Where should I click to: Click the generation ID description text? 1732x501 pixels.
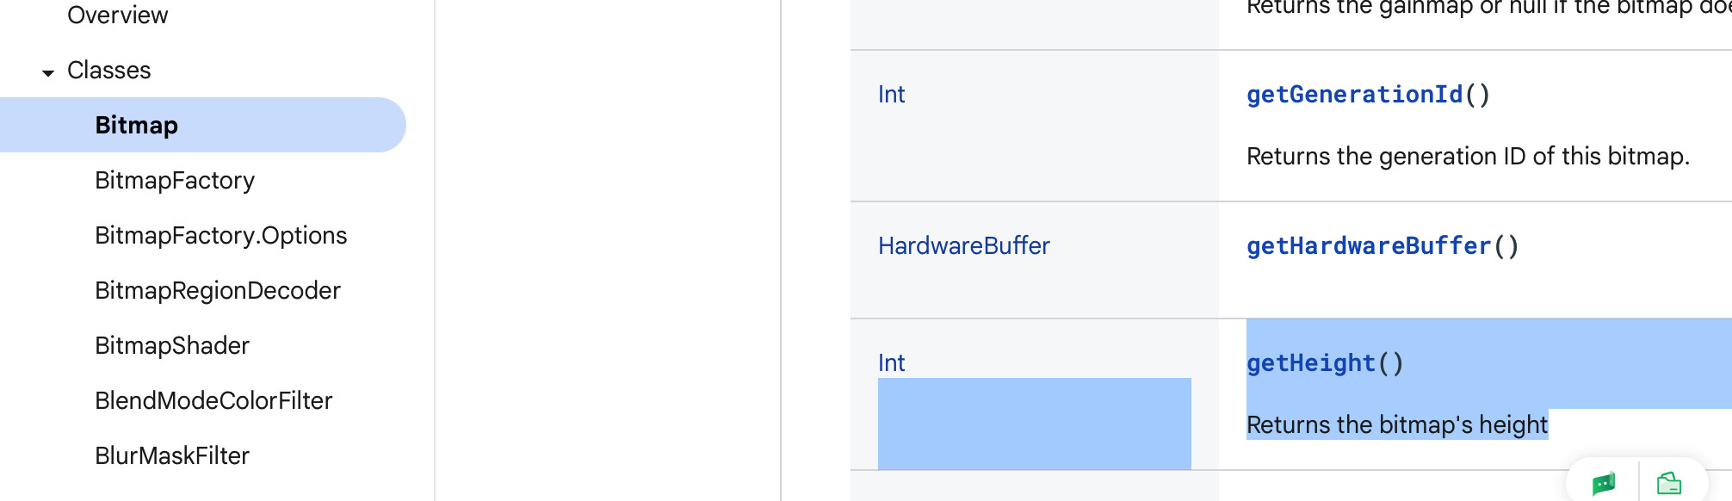point(1468,157)
